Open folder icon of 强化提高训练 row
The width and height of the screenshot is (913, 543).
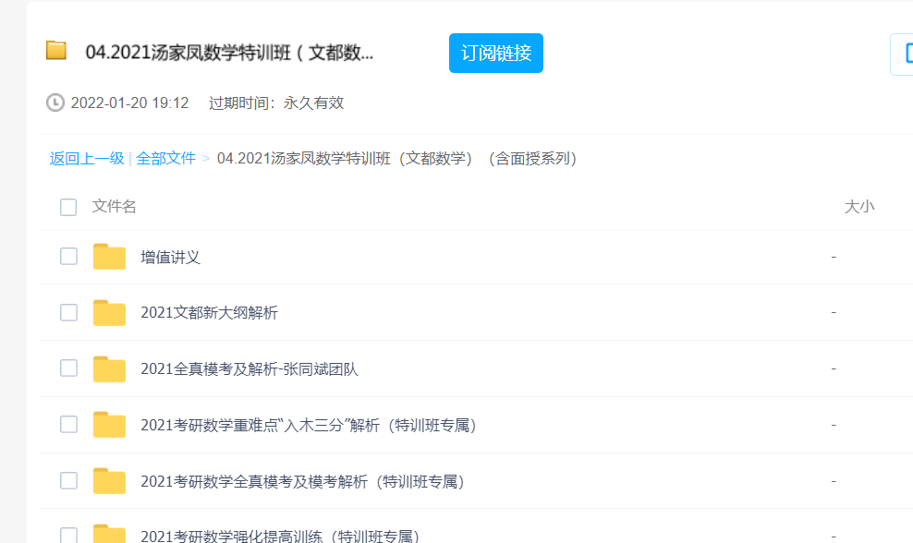pos(109,534)
